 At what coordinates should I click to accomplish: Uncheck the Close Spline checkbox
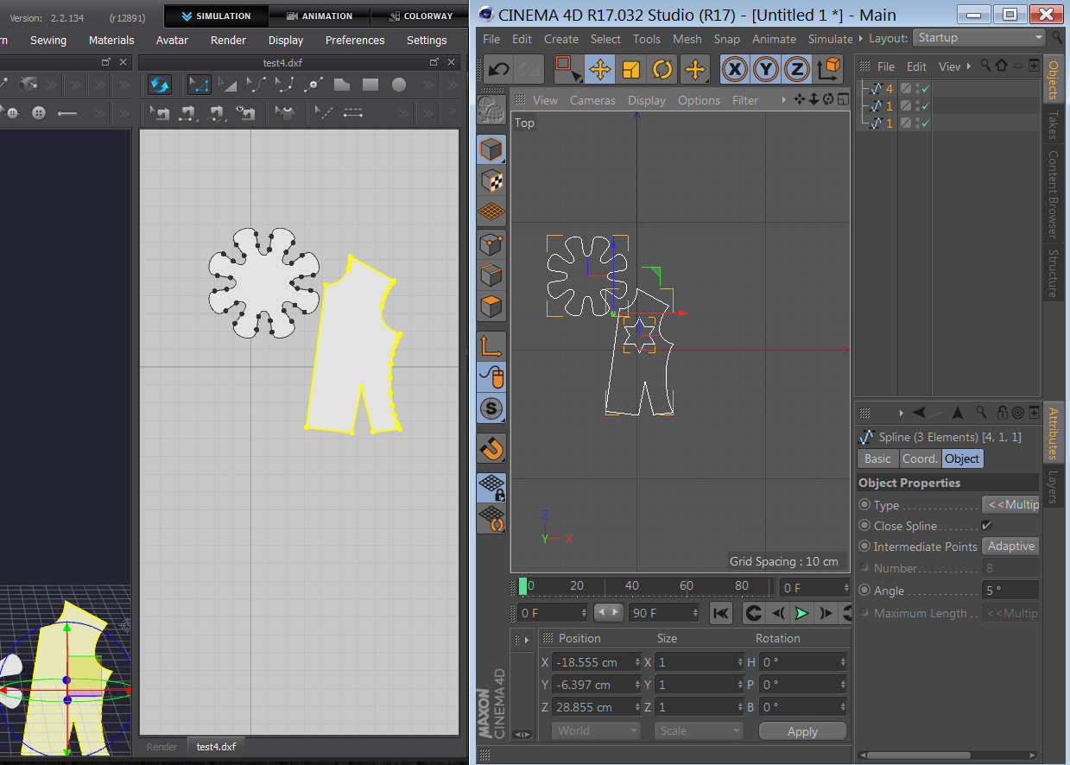pyautogui.click(x=987, y=526)
